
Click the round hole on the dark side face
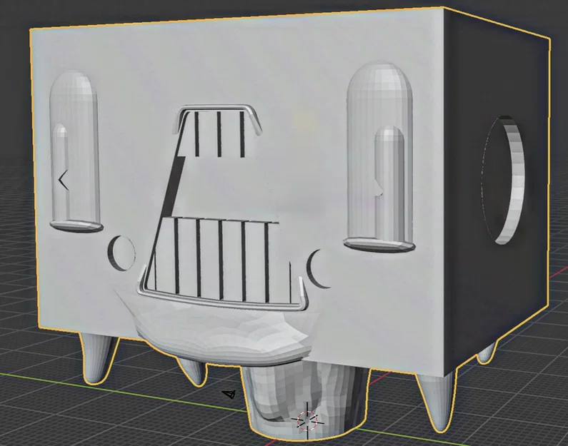[503, 180]
